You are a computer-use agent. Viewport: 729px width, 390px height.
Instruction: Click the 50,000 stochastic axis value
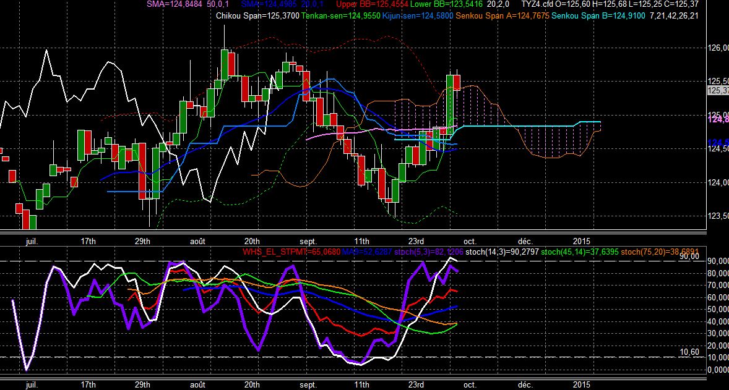(718, 309)
